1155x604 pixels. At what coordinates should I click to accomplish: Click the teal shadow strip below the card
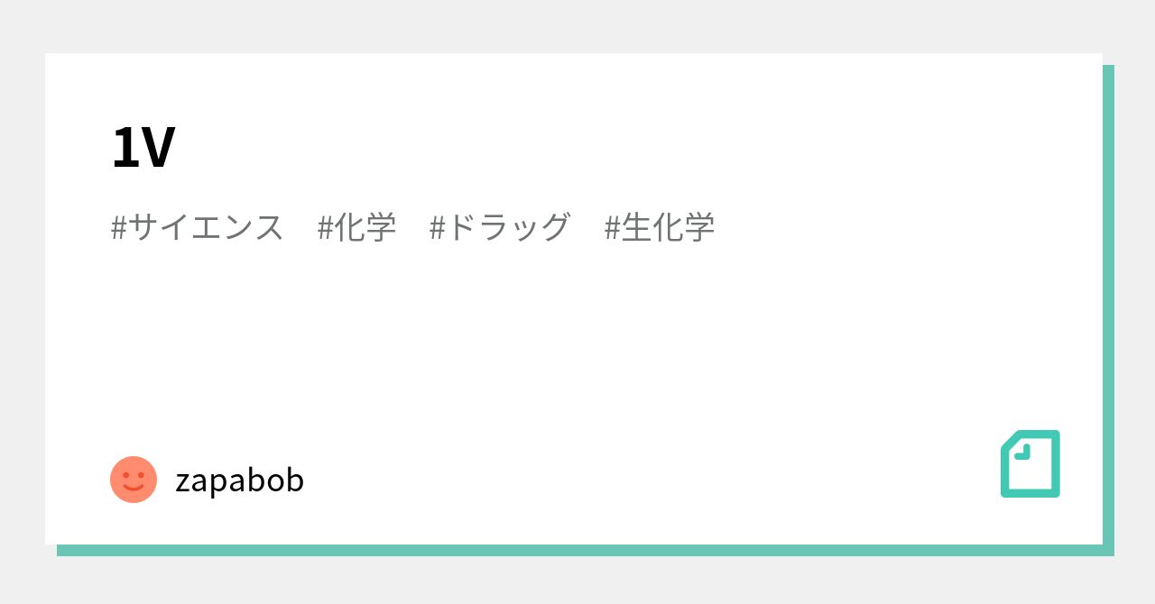[577, 550]
